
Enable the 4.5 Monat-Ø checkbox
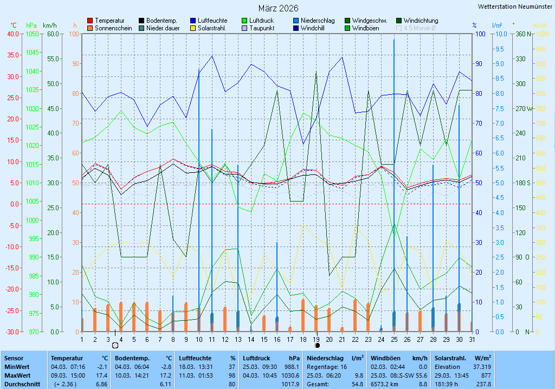399,28
